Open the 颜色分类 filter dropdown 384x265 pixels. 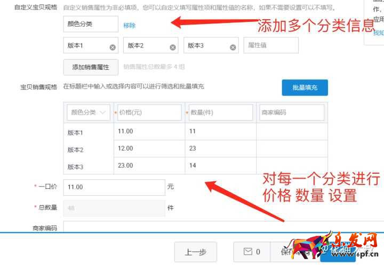coord(88,113)
